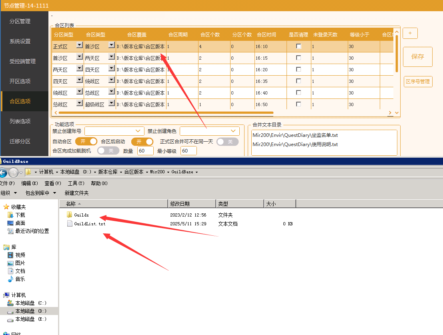Open the 工具(T) menu
Viewport: 443px width, 335px height.
point(76,183)
